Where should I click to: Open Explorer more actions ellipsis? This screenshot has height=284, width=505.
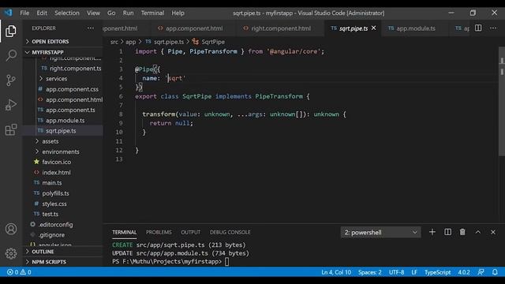point(91,28)
